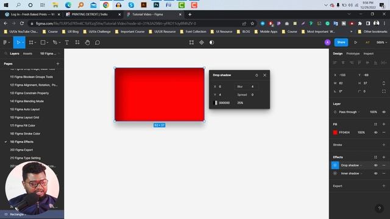This screenshot has height=219, width=390.
Task: Open Inner shadow effect settings icon
Action: click(x=335, y=173)
